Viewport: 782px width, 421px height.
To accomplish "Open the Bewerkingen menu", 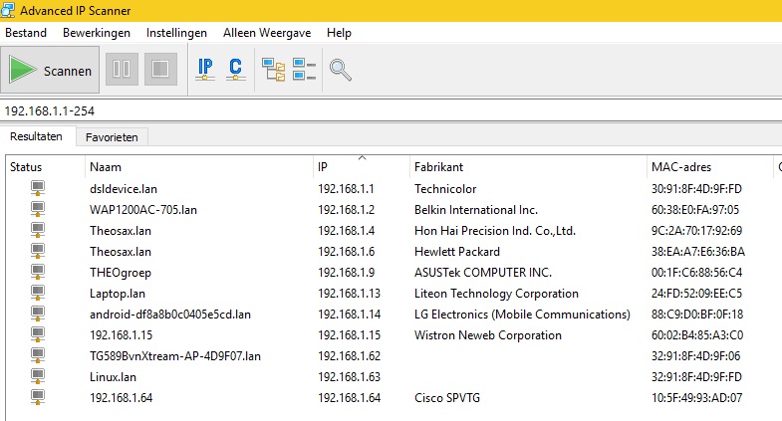I will [97, 33].
